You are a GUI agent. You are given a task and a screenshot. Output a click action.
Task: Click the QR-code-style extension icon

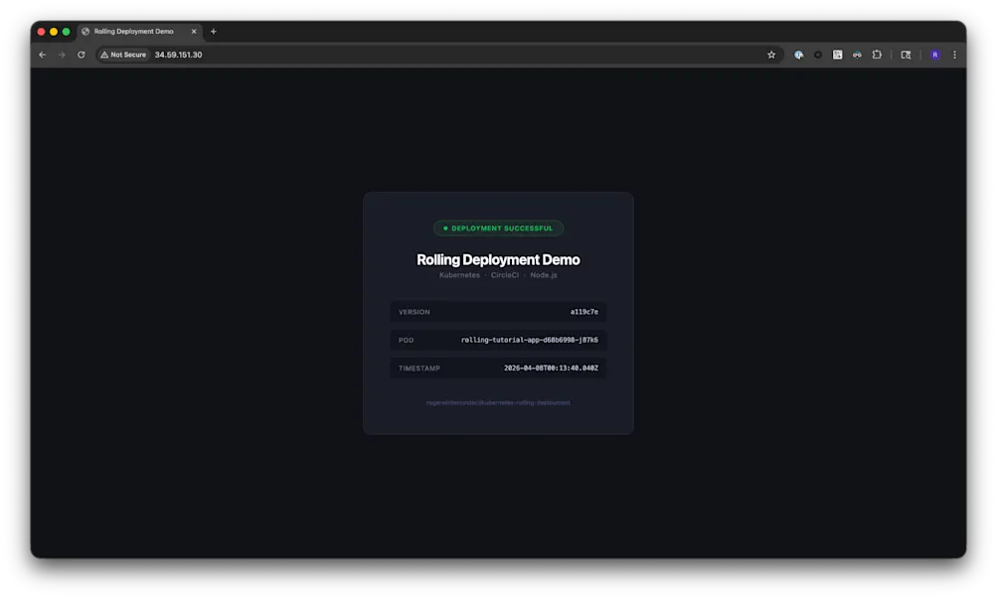pyautogui.click(x=837, y=55)
